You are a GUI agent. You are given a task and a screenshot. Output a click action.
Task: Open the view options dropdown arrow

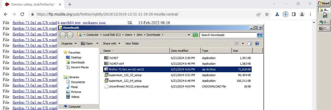click(x=243, y=43)
